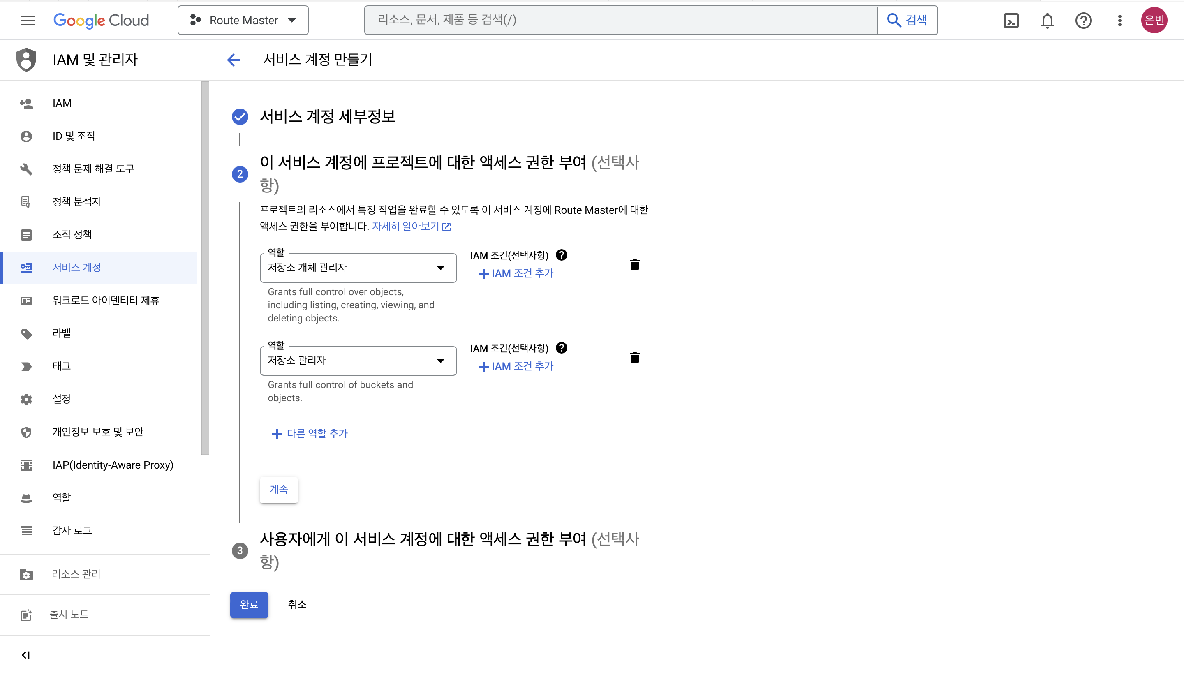Click the 완료 button
The image size is (1184, 675).
pos(249,605)
